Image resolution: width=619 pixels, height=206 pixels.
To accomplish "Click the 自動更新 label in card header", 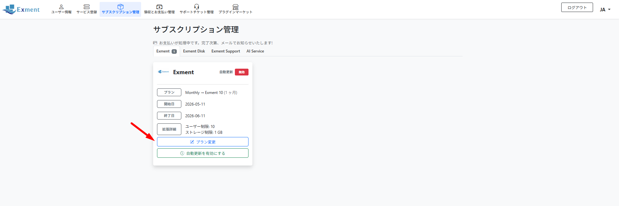I will (226, 72).
